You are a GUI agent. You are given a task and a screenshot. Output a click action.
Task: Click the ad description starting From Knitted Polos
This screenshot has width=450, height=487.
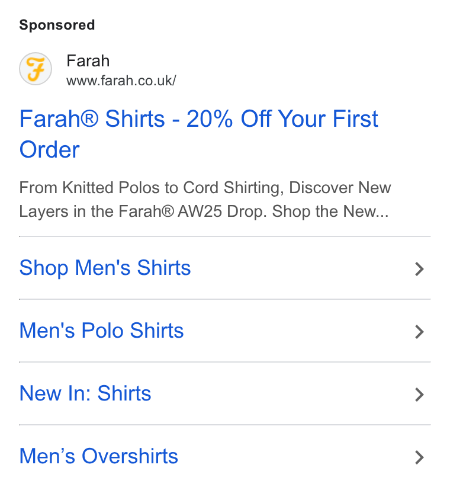tap(205, 200)
